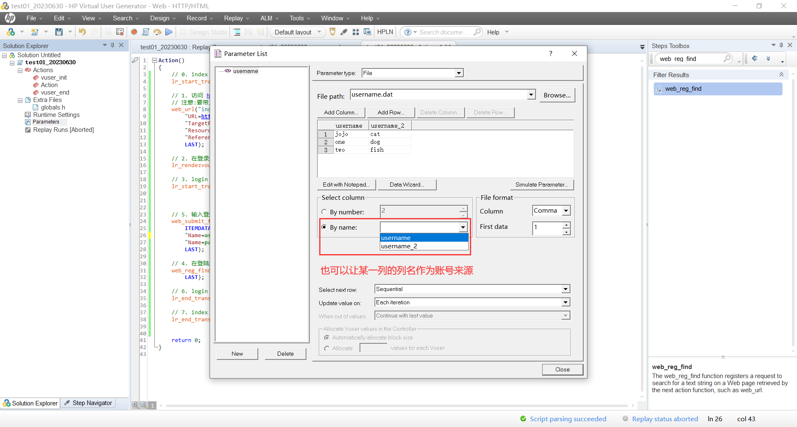
Task: Pin the Steps Toolbox panel
Action: 781,45
